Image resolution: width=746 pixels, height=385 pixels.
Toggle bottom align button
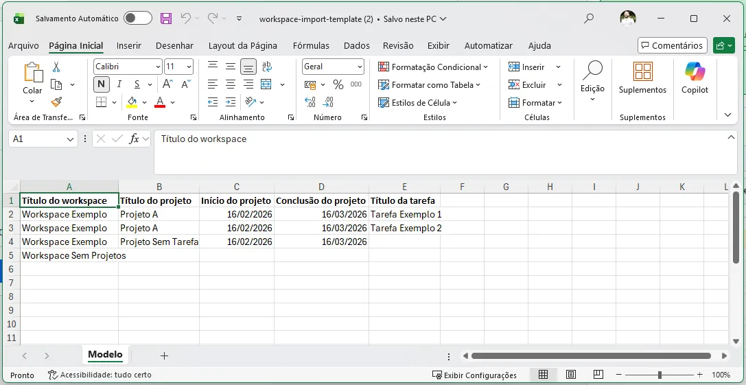248,67
